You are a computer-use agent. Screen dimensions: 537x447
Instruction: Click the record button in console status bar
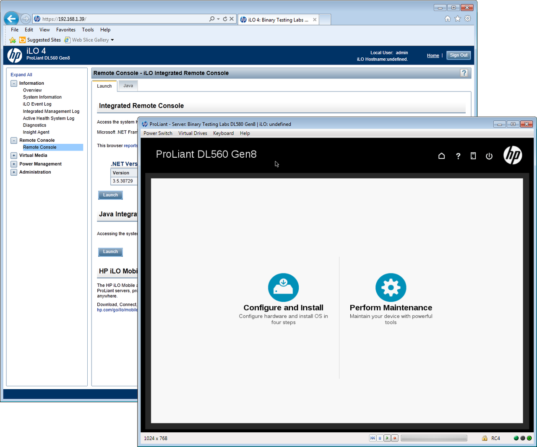395,438
